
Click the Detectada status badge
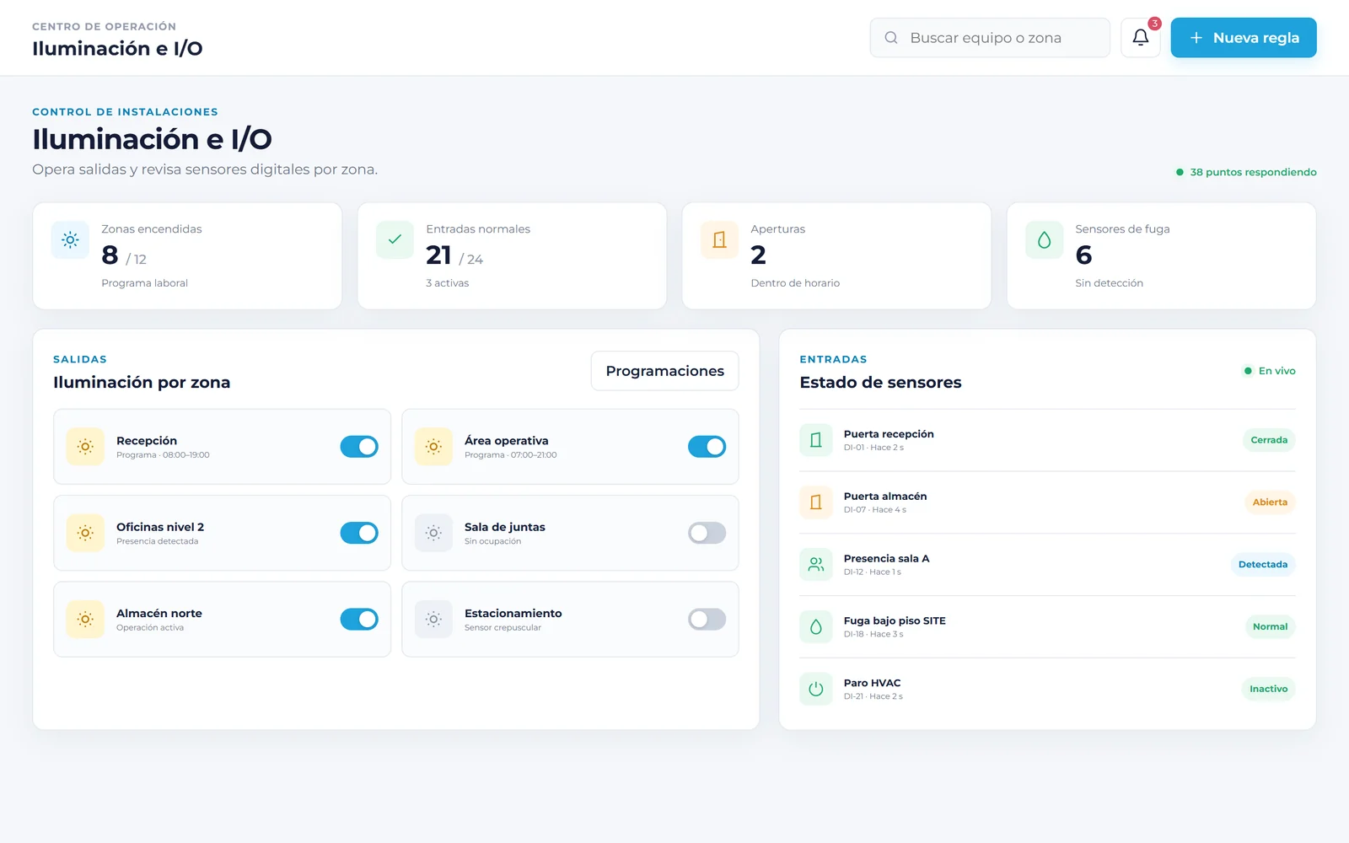1263,565
